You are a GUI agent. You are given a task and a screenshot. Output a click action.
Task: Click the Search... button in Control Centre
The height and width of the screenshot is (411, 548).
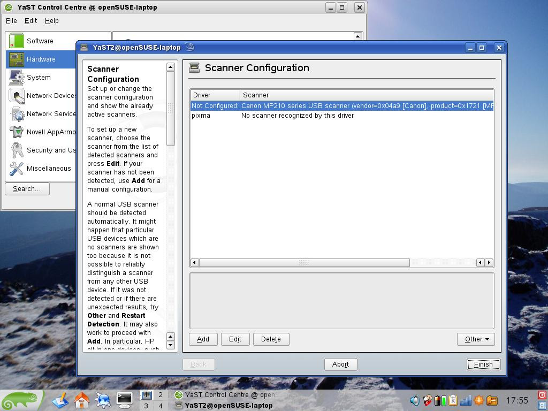27,189
